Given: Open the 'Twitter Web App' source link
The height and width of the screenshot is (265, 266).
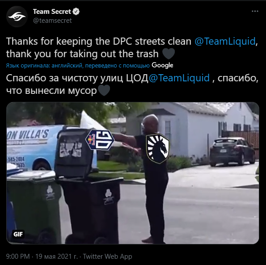Looking at the screenshot, I should tap(107, 256).
